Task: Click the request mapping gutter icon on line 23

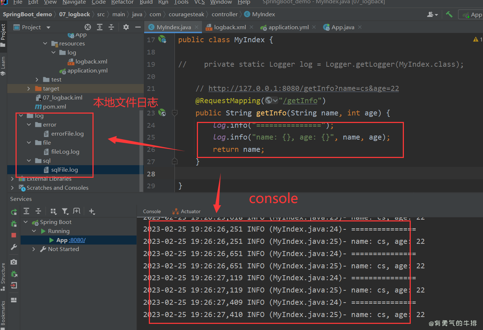Action: 162,113
